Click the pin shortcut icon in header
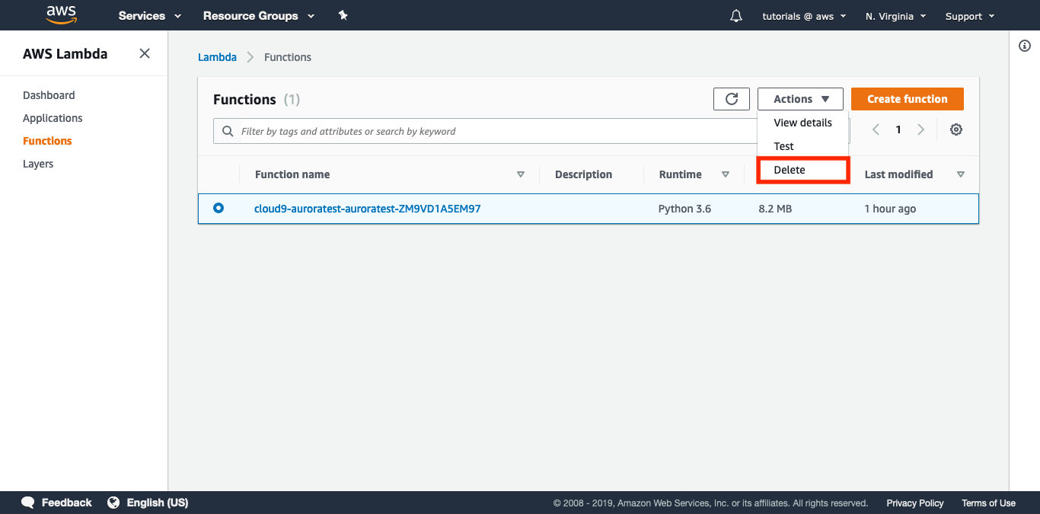Viewport: 1040px width, 514px height. (x=343, y=15)
